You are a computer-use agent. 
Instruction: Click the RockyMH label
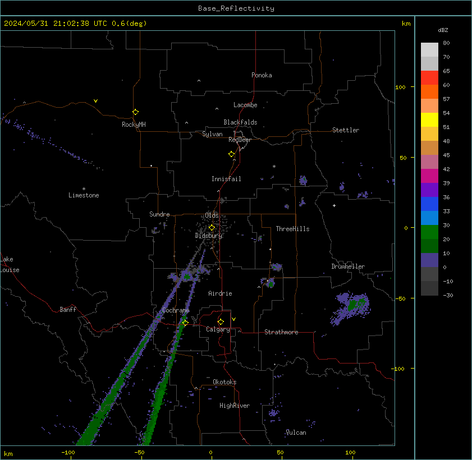tap(134, 125)
